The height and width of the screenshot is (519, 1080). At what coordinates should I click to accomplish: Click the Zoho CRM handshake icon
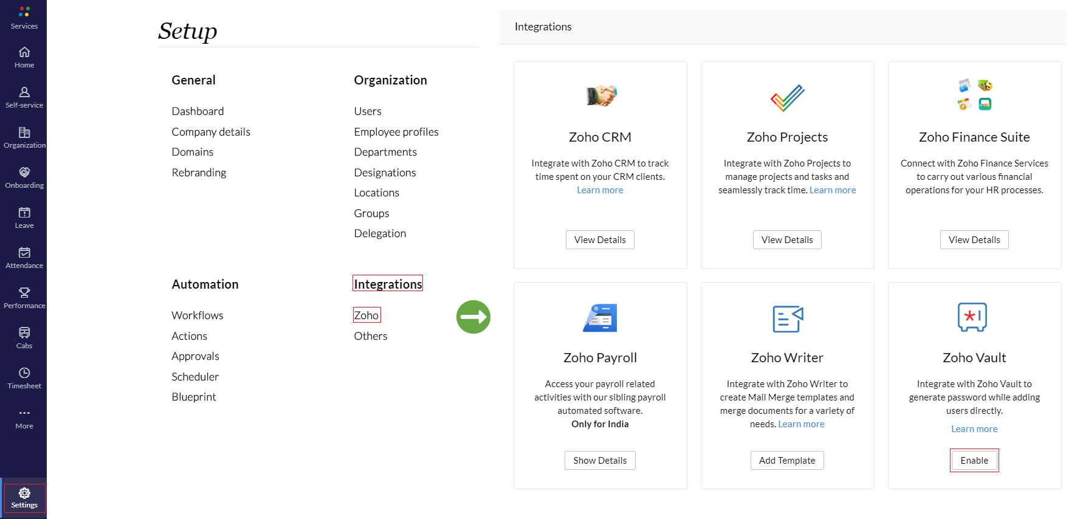pyautogui.click(x=600, y=95)
